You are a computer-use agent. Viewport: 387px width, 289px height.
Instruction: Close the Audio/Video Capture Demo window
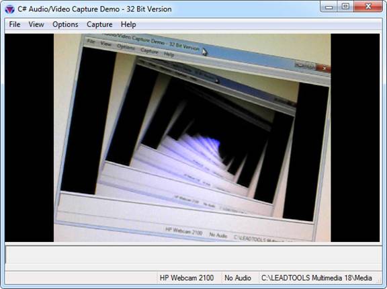click(x=368, y=7)
